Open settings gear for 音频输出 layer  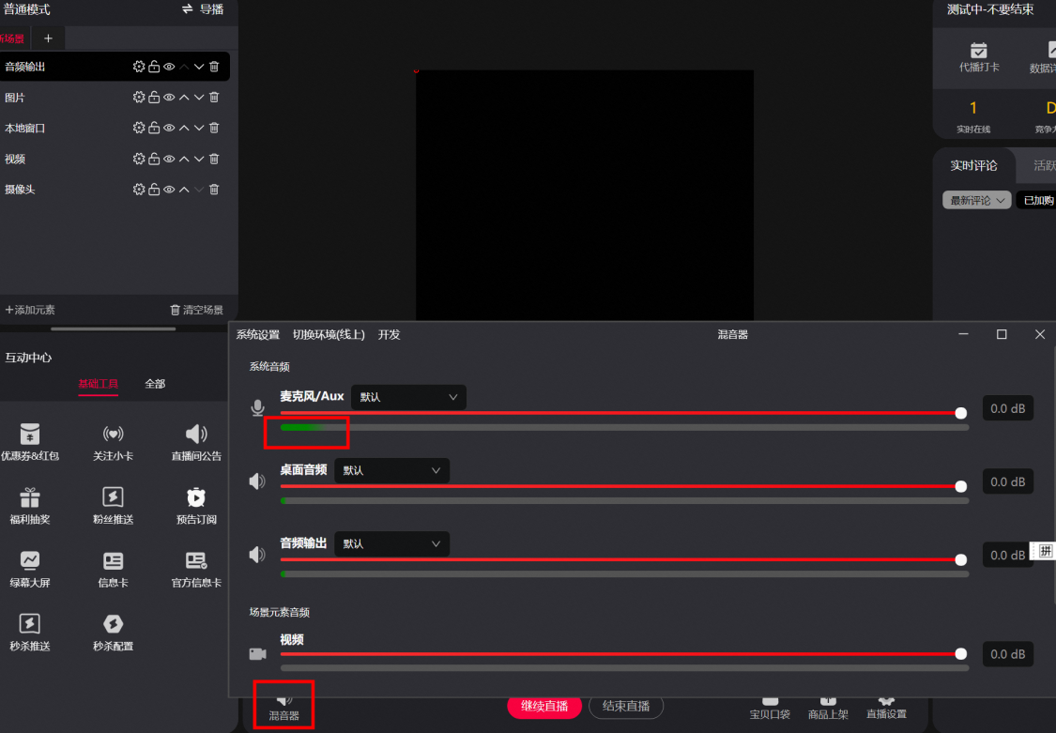[139, 67]
